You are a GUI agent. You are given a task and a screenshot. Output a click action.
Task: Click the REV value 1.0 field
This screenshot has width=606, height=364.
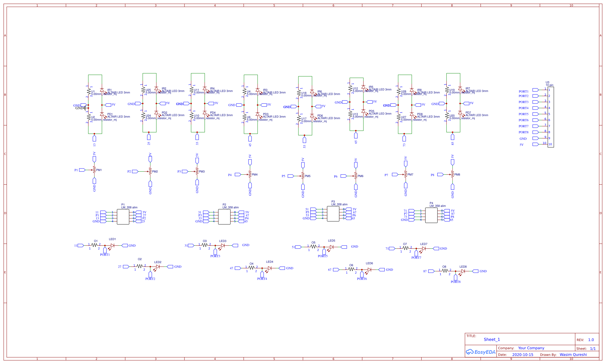pyautogui.click(x=591, y=340)
